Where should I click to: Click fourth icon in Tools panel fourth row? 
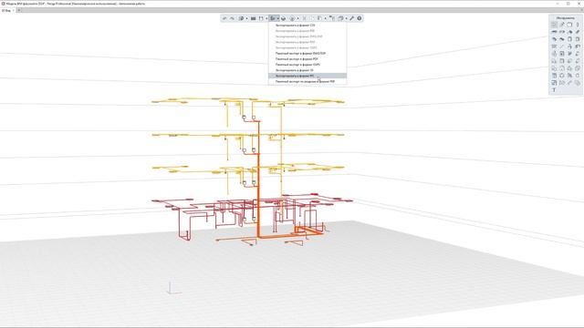(x=578, y=46)
